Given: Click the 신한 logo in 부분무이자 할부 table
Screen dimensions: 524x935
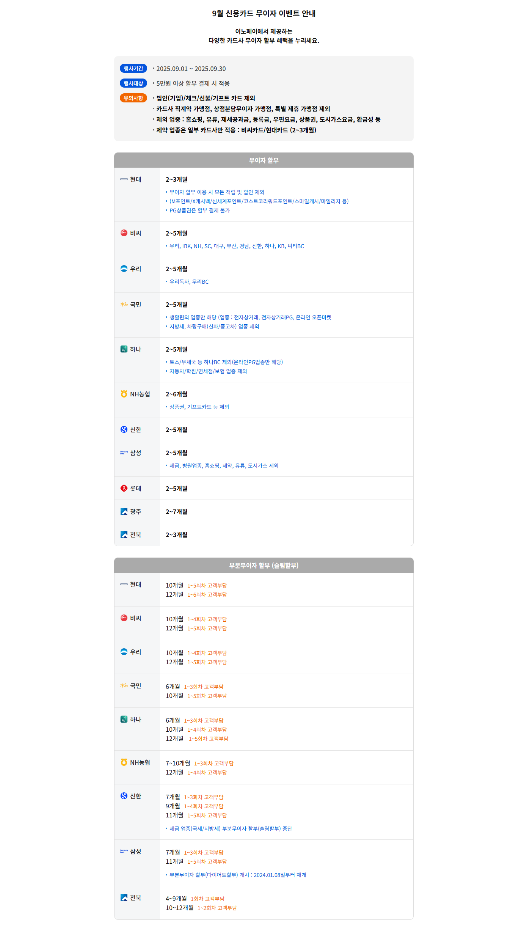Looking at the screenshot, I should [x=124, y=796].
